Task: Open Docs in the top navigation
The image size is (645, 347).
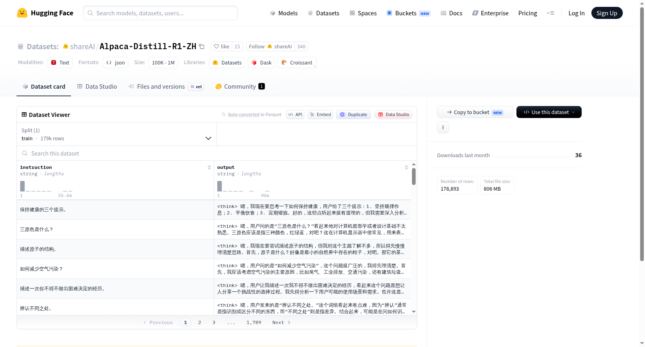Action: pyautogui.click(x=451, y=13)
